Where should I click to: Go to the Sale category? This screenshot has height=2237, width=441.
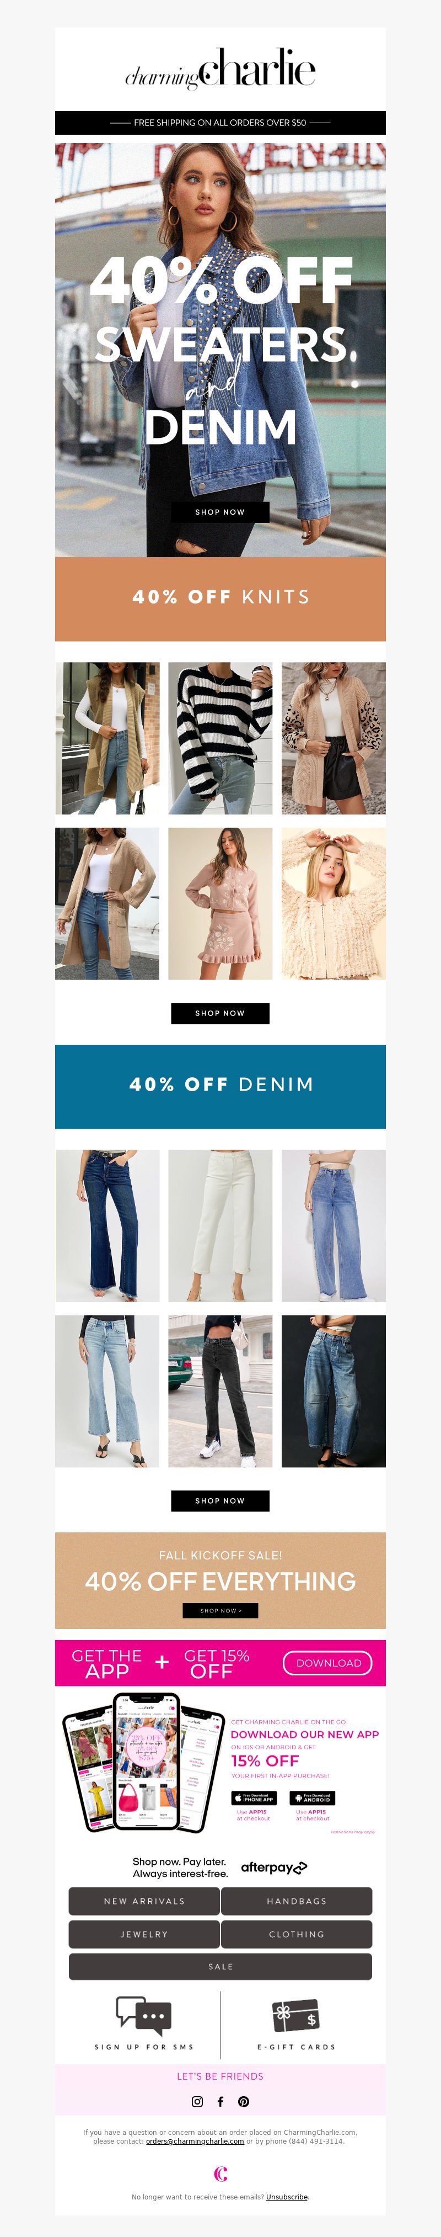pyautogui.click(x=220, y=1966)
